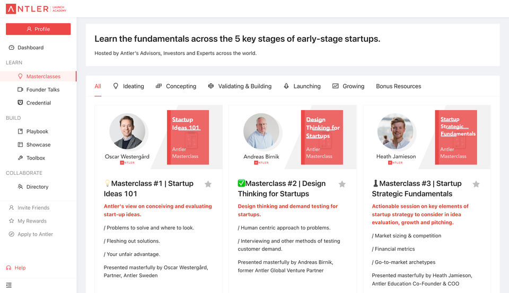Click the Invite Friends person icon
This screenshot has height=293, width=509.
tap(11, 207)
